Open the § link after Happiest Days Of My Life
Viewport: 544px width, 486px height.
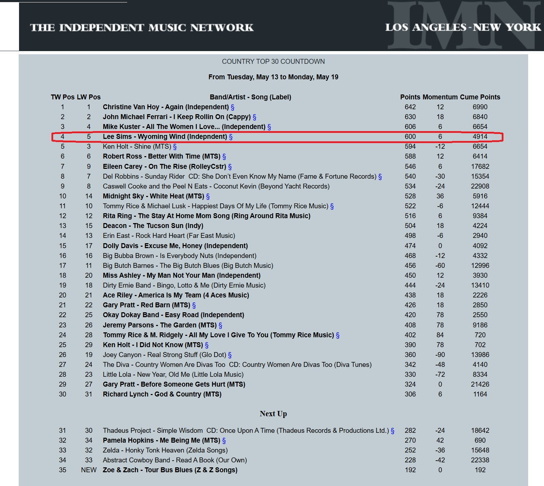[332, 206]
